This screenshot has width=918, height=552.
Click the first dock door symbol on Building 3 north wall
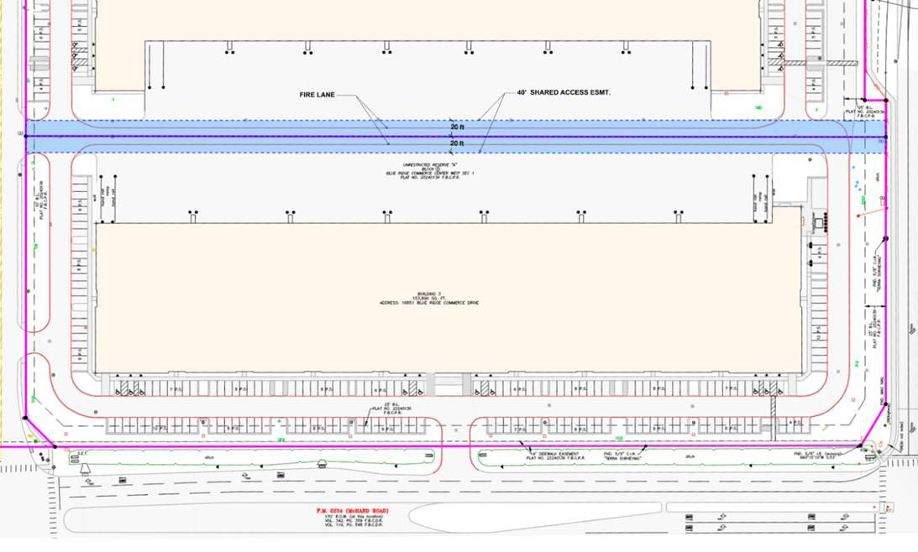(x=192, y=216)
